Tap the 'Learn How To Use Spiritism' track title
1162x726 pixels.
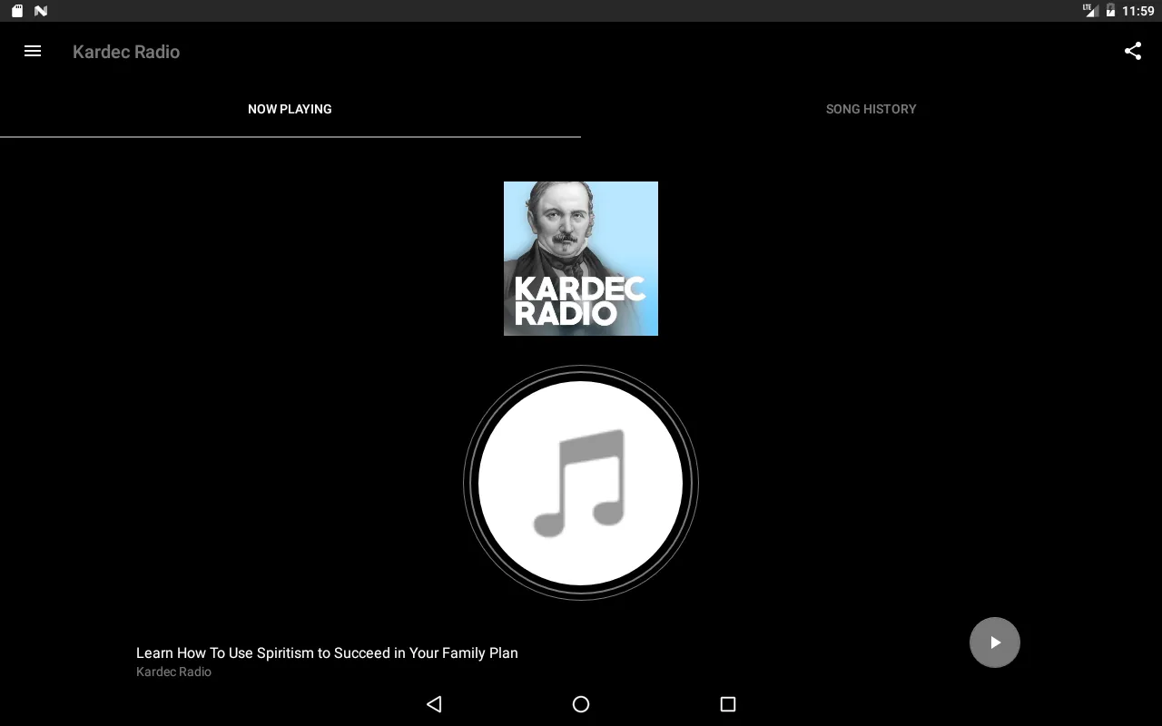pos(327,652)
